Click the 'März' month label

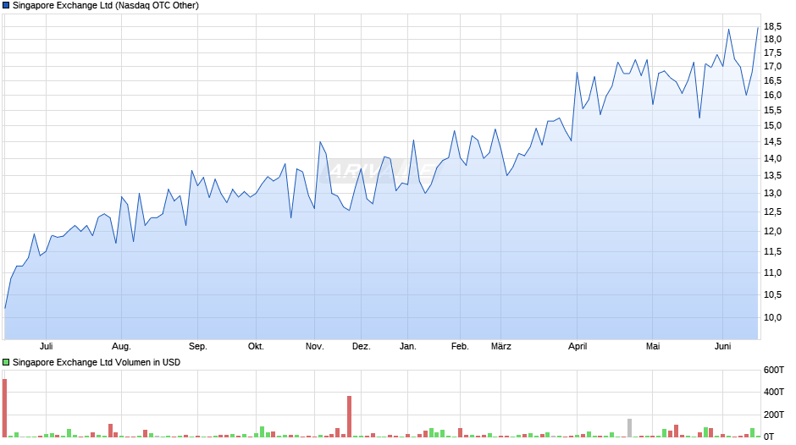[x=501, y=346]
